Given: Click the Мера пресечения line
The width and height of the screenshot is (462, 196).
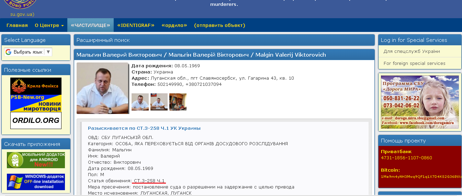Looking at the screenshot, I should pos(191,187).
